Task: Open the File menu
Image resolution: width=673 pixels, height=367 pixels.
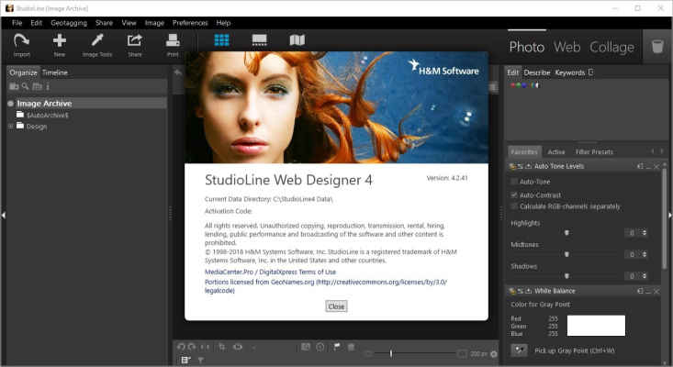Action: coord(17,23)
